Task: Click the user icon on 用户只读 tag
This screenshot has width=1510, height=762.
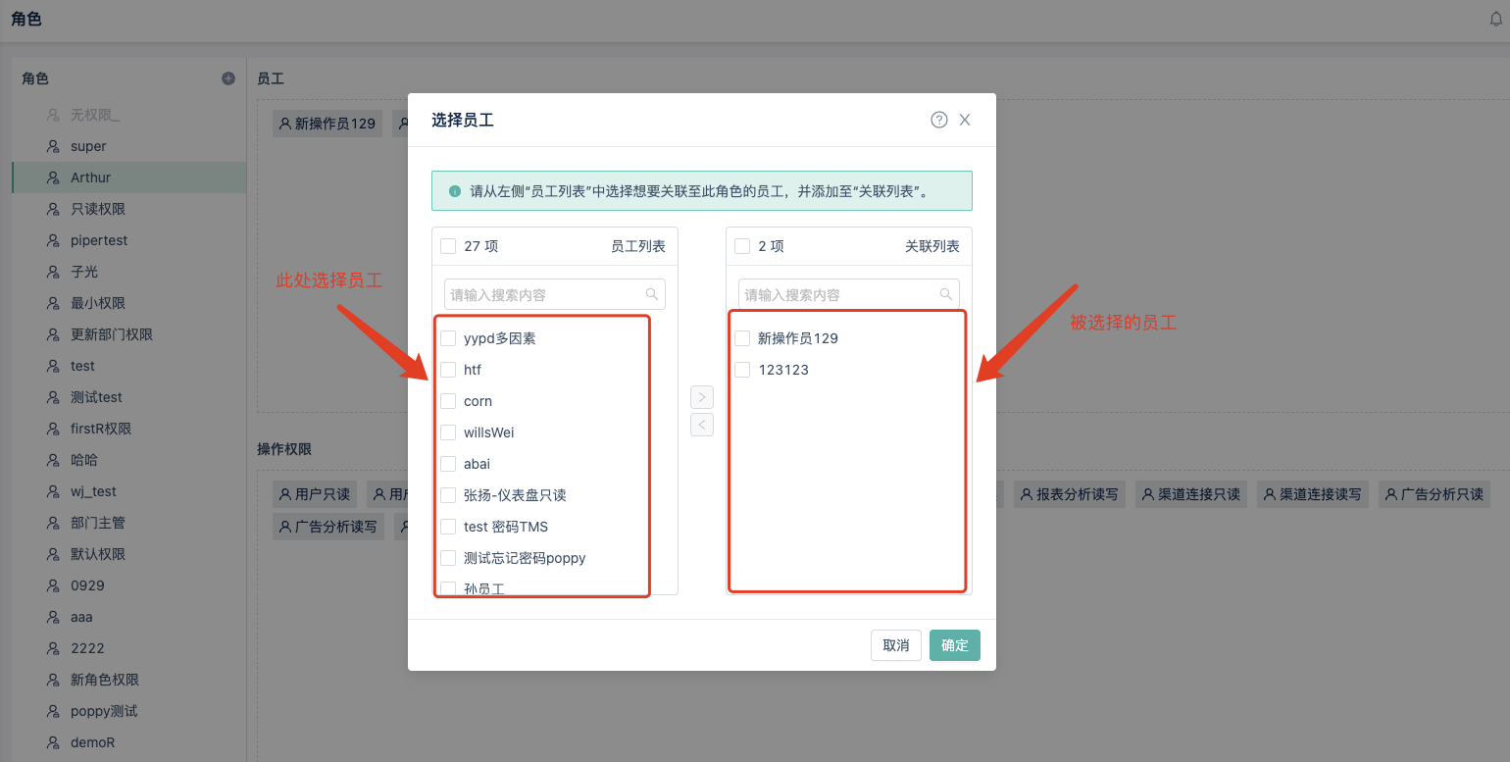Action: click(x=285, y=494)
